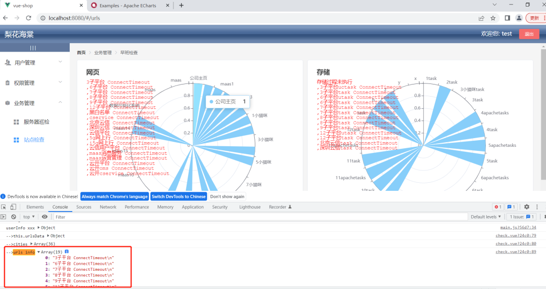546x289 pixels.
Task: Switch to the Sources tab
Action: pyautogui.click(x=83, y=207)
